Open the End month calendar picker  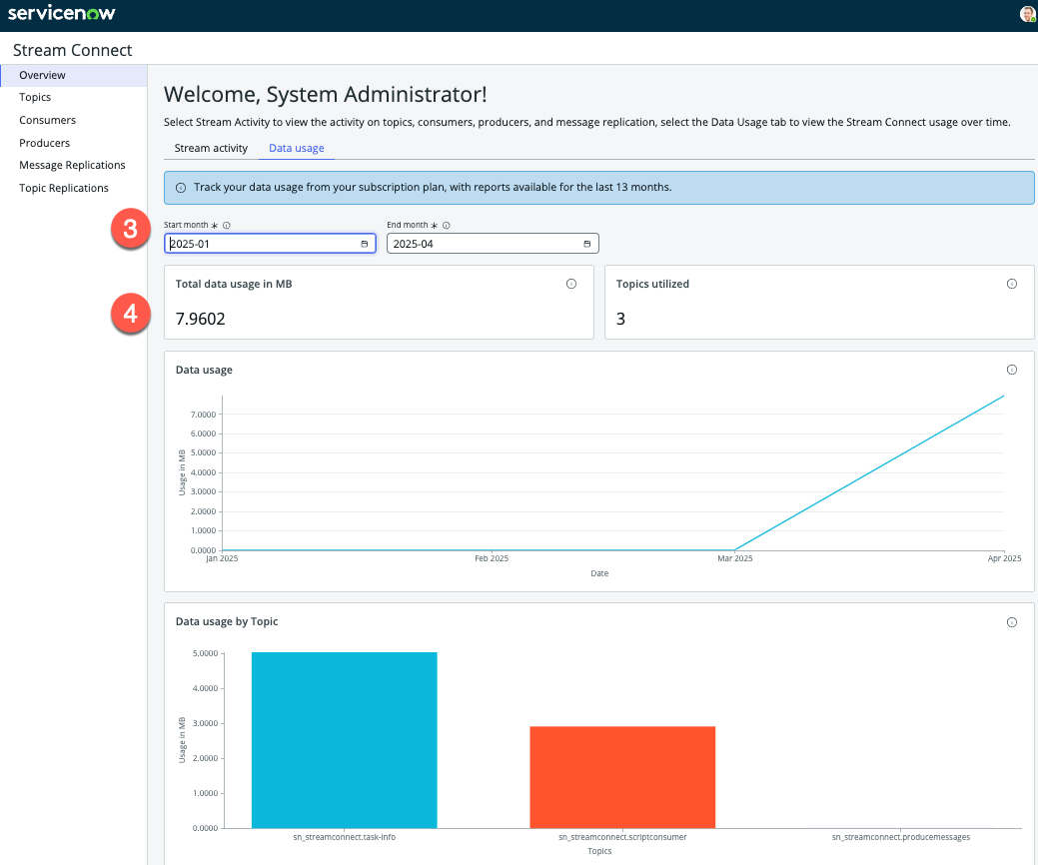tap(586, 244)
